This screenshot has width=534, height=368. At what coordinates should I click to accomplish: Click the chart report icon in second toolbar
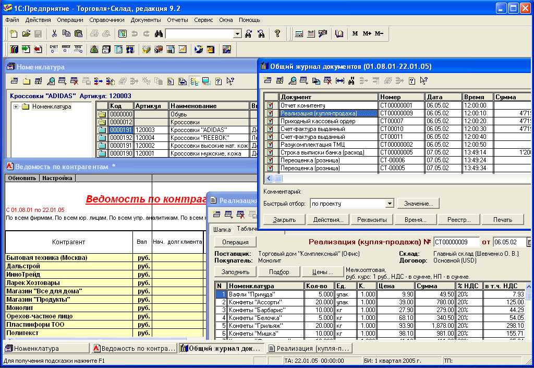tap(183, 50)
